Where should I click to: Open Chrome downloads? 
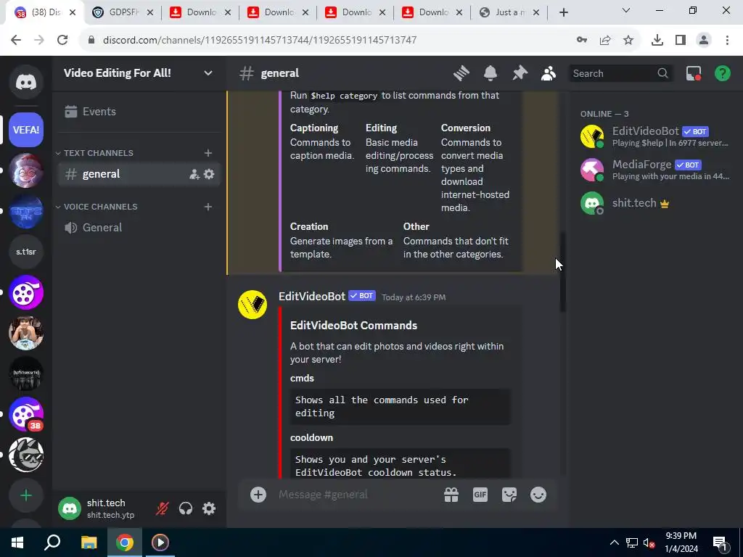click(x=657, y=41)
